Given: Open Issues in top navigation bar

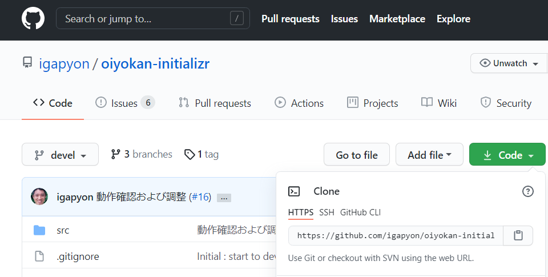Looking at the screenshot, I should tap(344, 19).
